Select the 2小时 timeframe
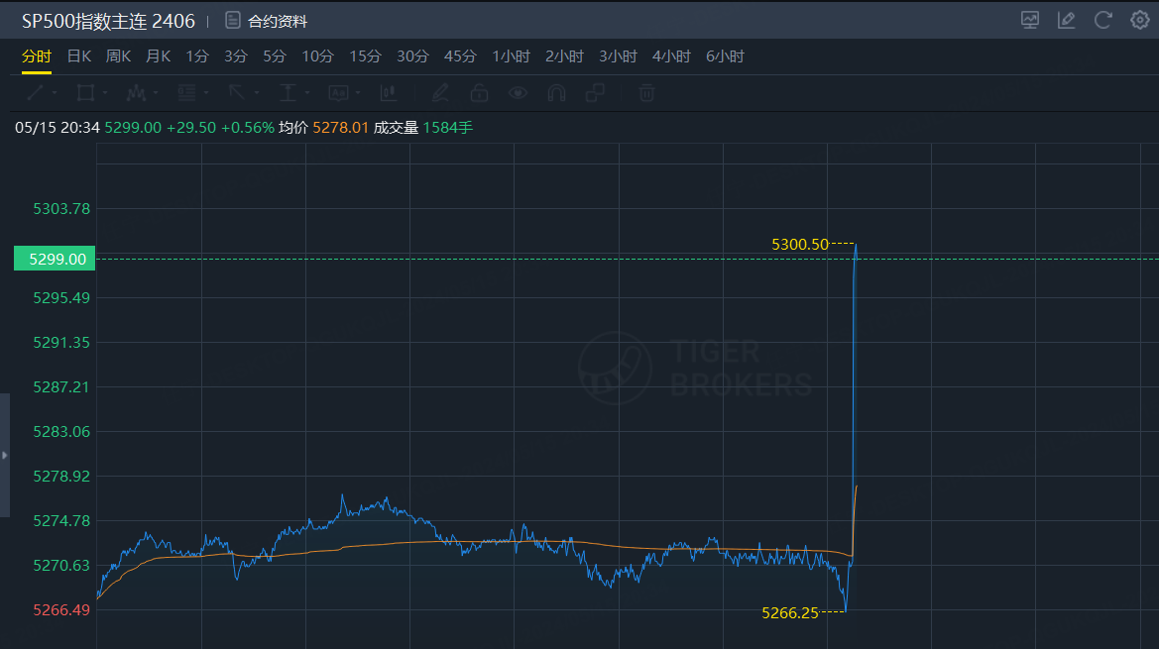The height and width of the screenshot is (649, 1159). coord(565,56)
